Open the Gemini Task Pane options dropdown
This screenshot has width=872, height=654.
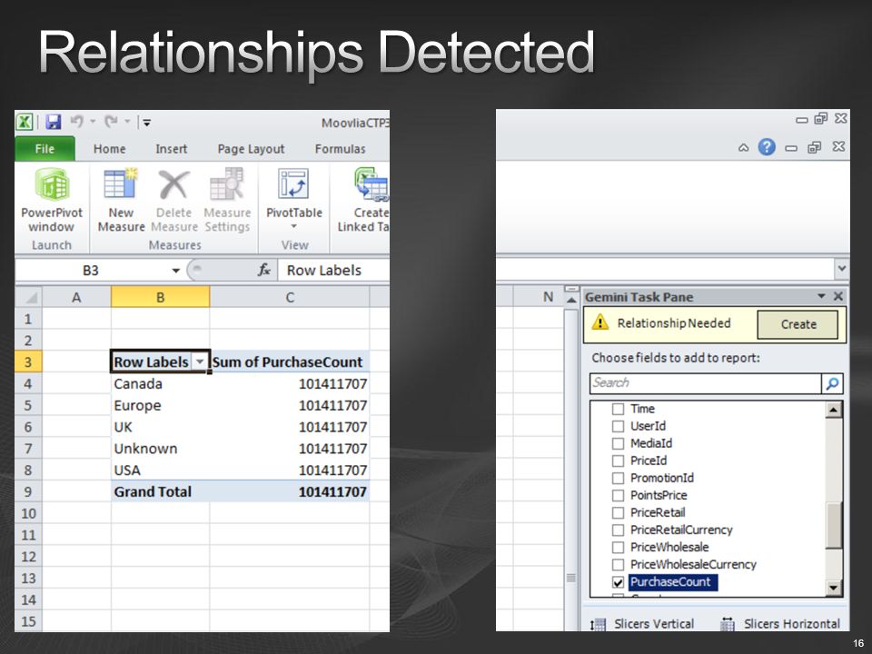coord(821,296)
